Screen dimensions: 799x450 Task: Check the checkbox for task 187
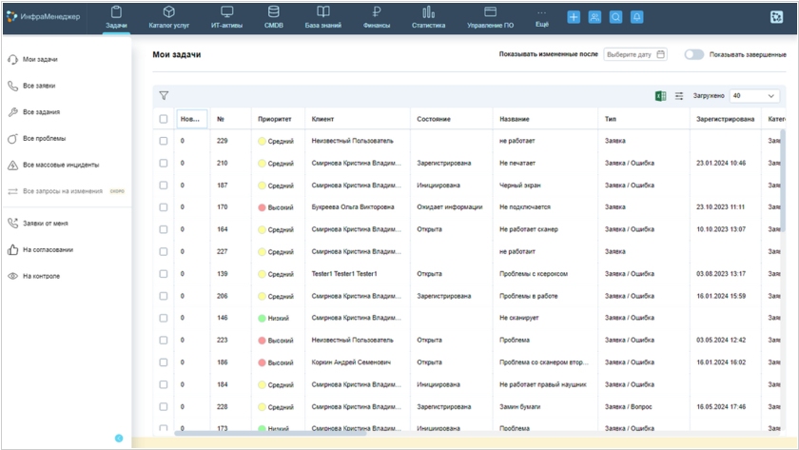pyautogui.click(x=163, y=185)
